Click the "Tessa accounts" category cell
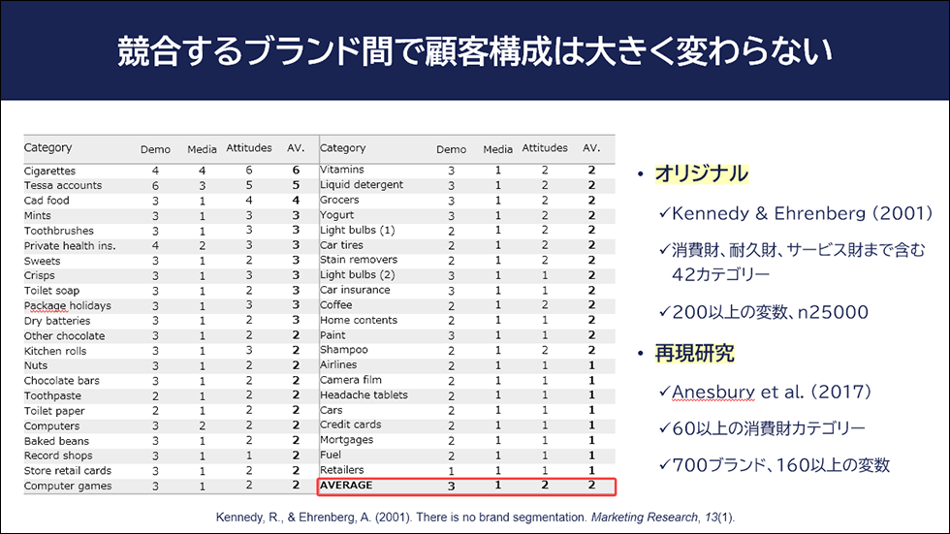Screen dimensions: 950x534 coord(63,185)
